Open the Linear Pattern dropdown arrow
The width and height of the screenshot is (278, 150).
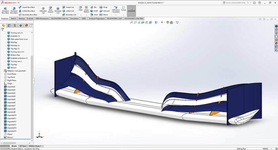coord(87,15)
